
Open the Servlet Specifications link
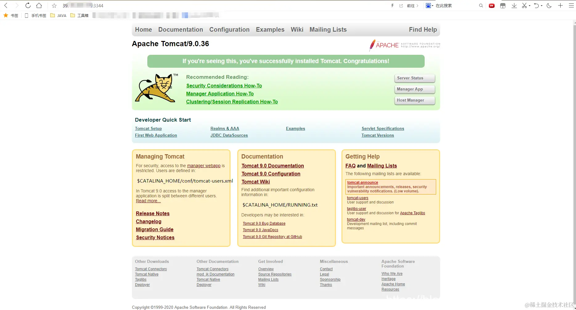[x=383, y=129]
